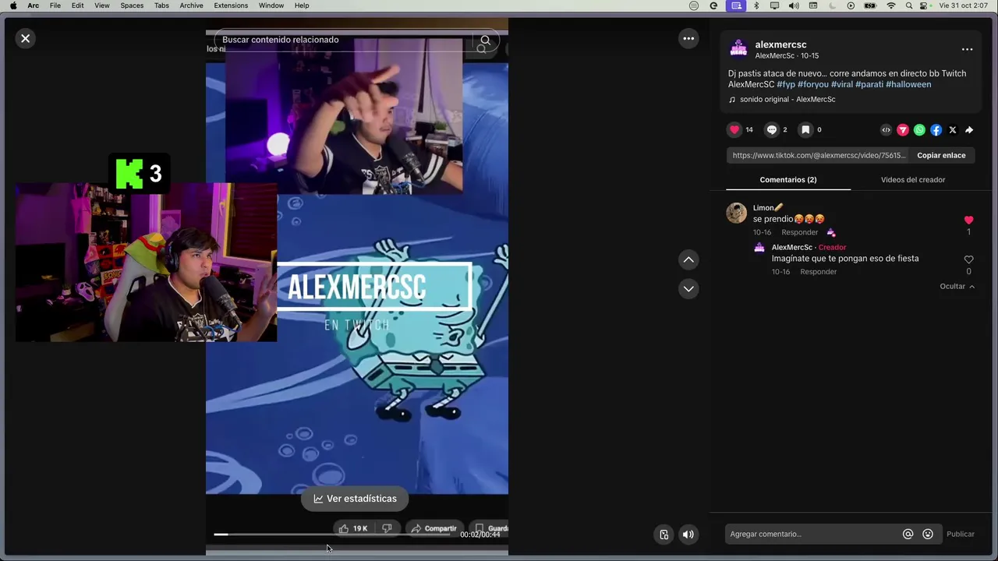Viewport: 998px width, 561px height.
Task: Open the File menu
Action: pyautogui.click(x=55, y=5)
